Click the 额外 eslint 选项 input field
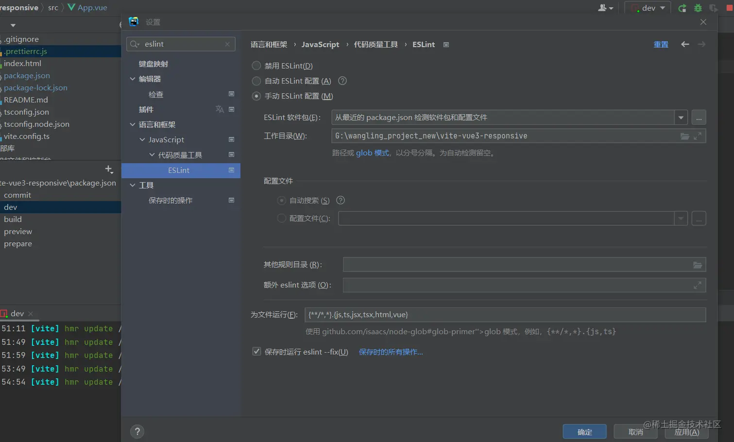 [524, 285]
